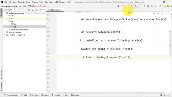172x97 pixels.
Task: Open the Event Log
Action: pos(165,95)
